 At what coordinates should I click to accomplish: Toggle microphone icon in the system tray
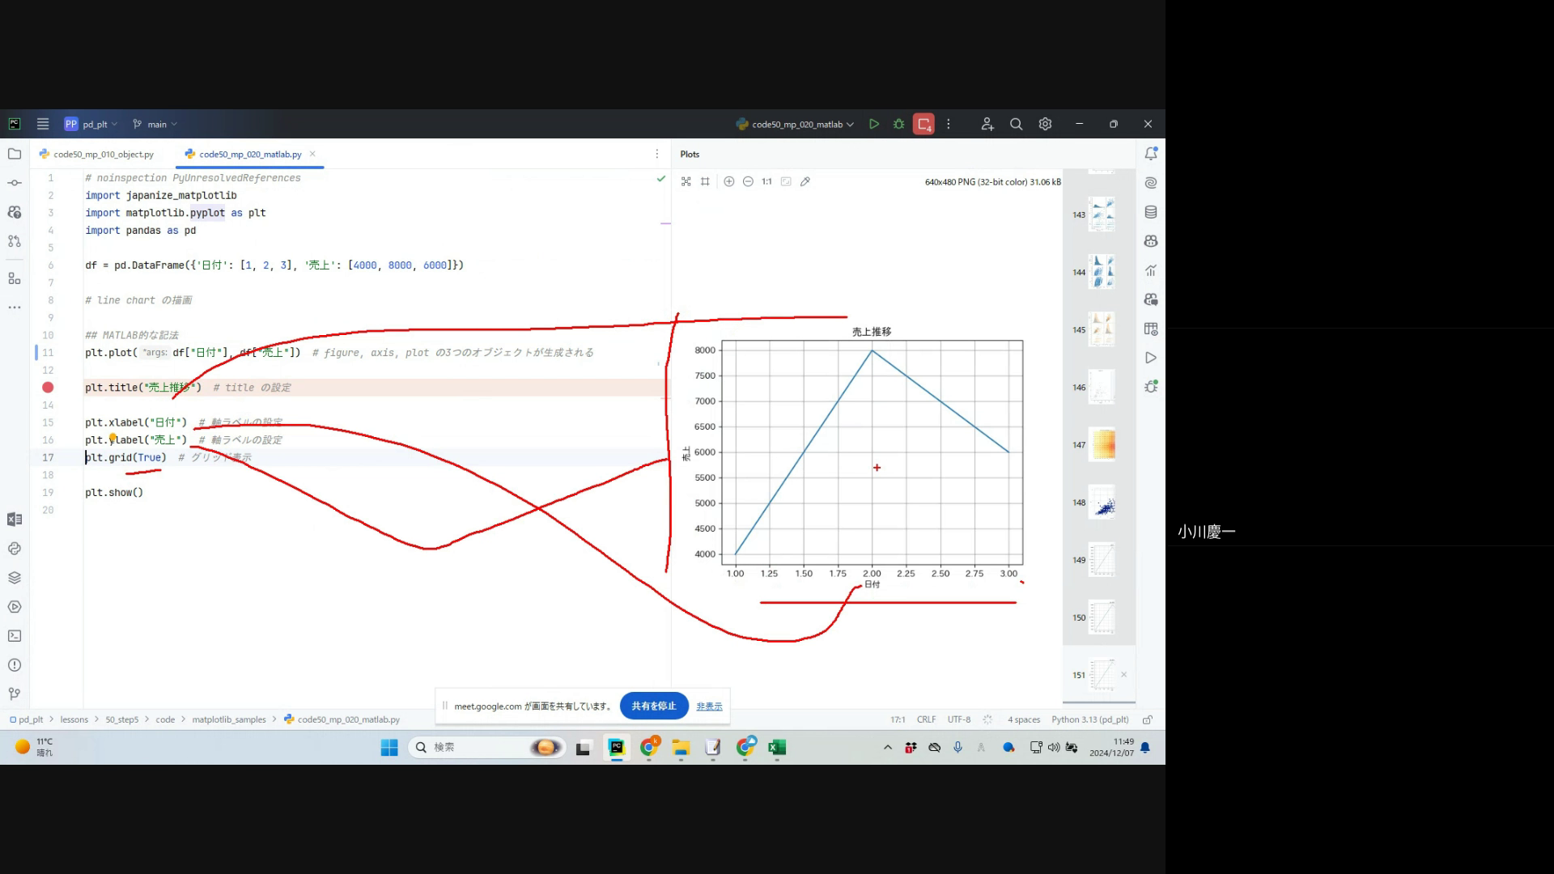[957, 747]
